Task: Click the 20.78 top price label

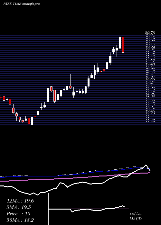Action: point(149,33)
